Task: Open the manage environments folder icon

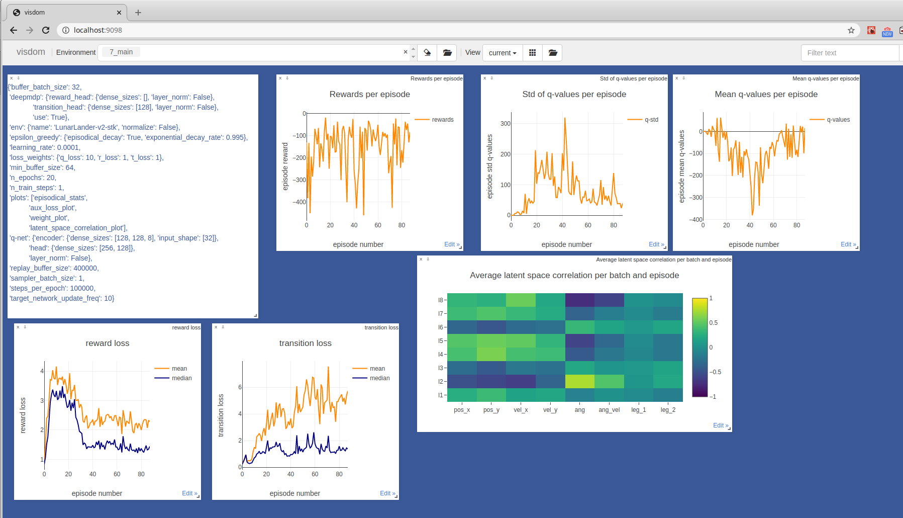Action: [x=447, y=52]
